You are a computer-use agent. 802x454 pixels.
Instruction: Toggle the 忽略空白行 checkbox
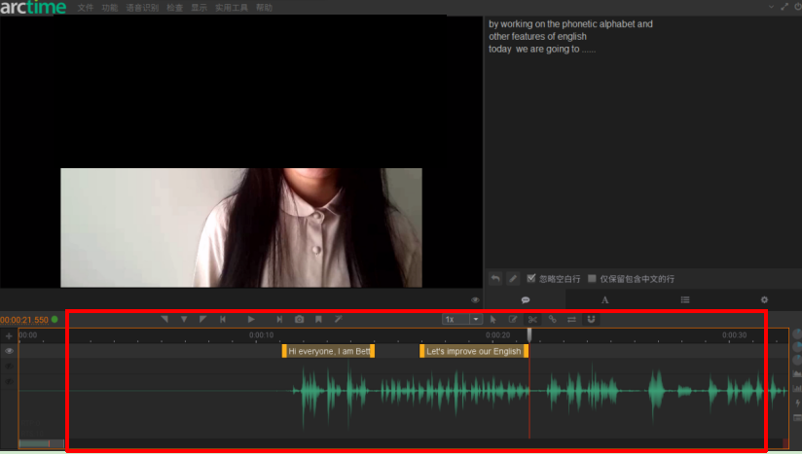[x=531, y=279]
